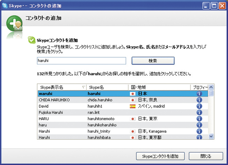Open profile info icon for David row

pos(199,106)
